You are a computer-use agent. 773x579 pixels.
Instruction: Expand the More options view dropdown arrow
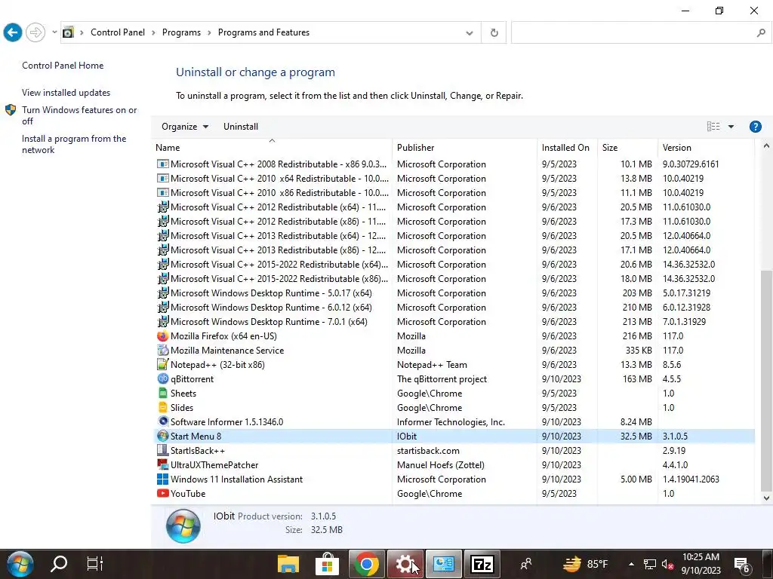pos(731,127)
